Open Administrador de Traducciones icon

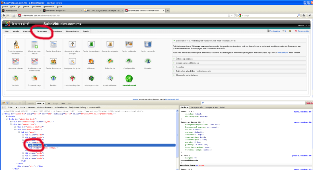(x=34, y=61)
